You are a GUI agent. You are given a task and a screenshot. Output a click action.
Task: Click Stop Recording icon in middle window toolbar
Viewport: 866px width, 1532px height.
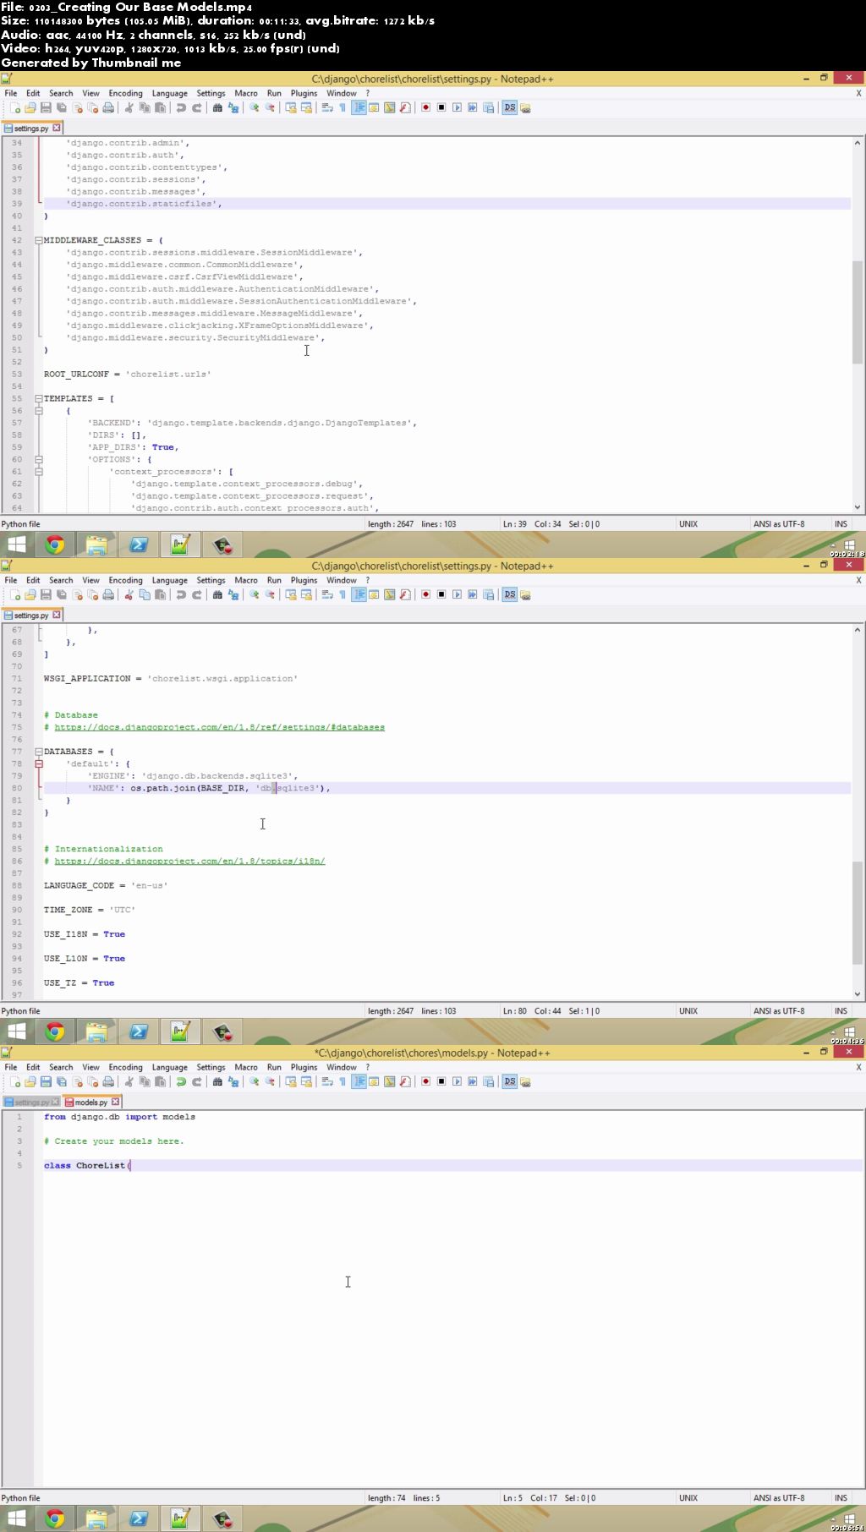point(441,595)
